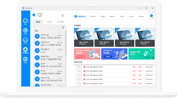Open the chat bubble icon in blue sidebar

(x=25, y=21)
